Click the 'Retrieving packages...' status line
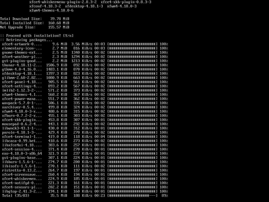269x202 pixels. coord(26,40)
